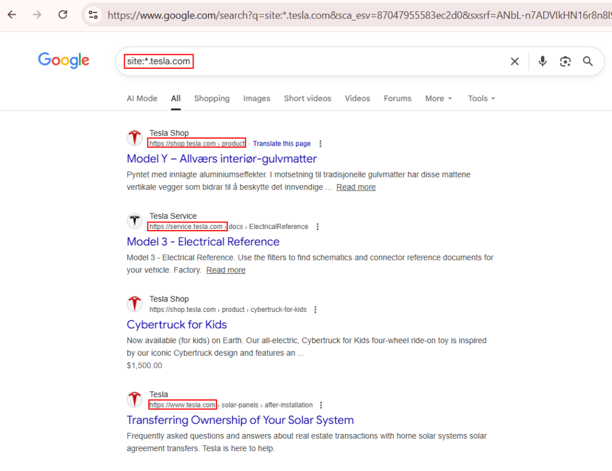
Task: Open Transferring Ownership of Your Solar System
Action: click(x=240, y=420)
